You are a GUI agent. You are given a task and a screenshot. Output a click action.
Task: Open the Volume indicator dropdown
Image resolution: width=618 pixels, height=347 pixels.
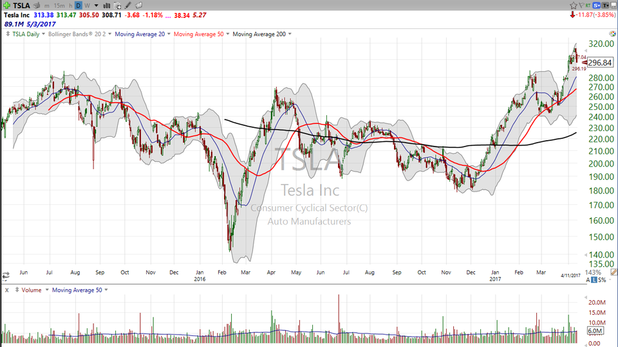46,290
